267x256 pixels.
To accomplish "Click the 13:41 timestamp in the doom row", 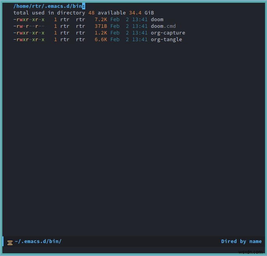I will tap(140, 20).
